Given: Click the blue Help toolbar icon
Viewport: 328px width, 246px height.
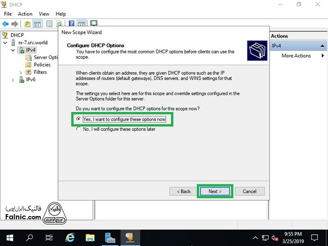Looking at the screenshot, I should (x=72, y=23).
